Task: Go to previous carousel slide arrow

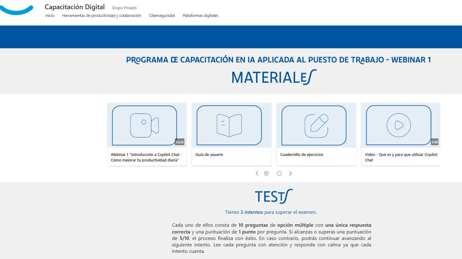Action: point(257,173)
